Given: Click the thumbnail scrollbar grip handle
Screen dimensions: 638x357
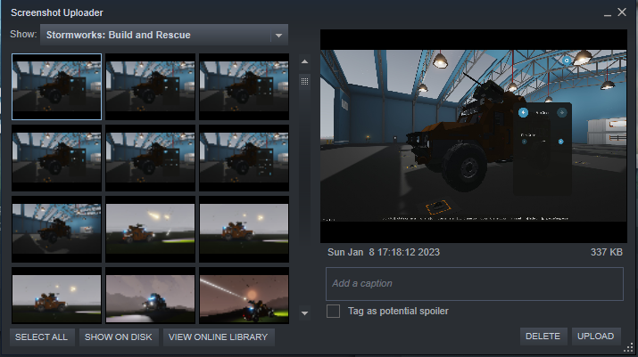Looking at the screenshot, I should (304, 81).
